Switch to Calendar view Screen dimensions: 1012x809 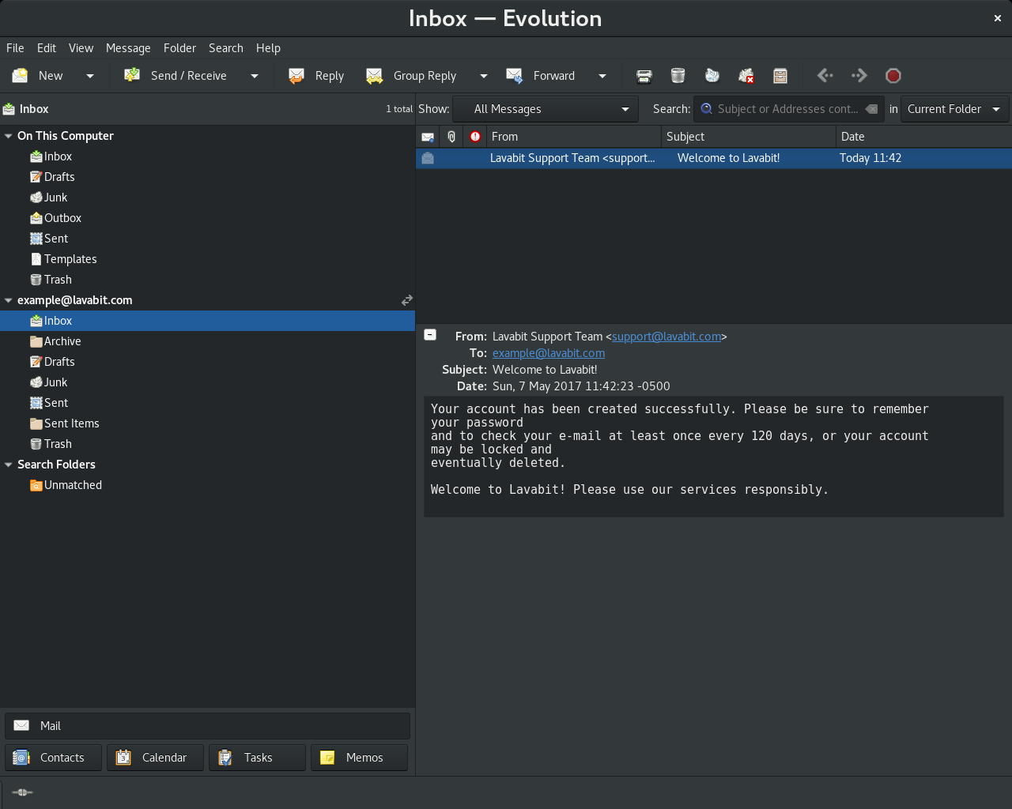coord(155,758)
